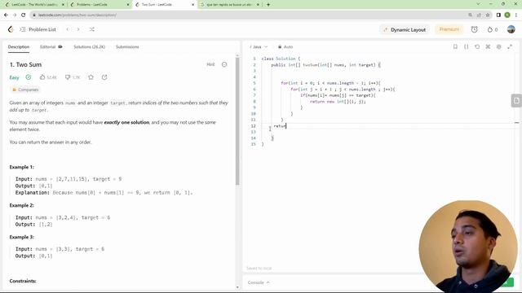Open the Dynamic Layout option
522x293 pixels.
pos(405,29)
